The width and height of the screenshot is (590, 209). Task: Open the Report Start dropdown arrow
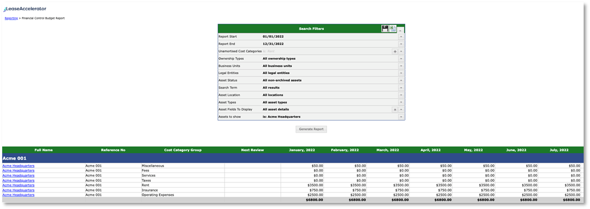[x=401, y=37]
